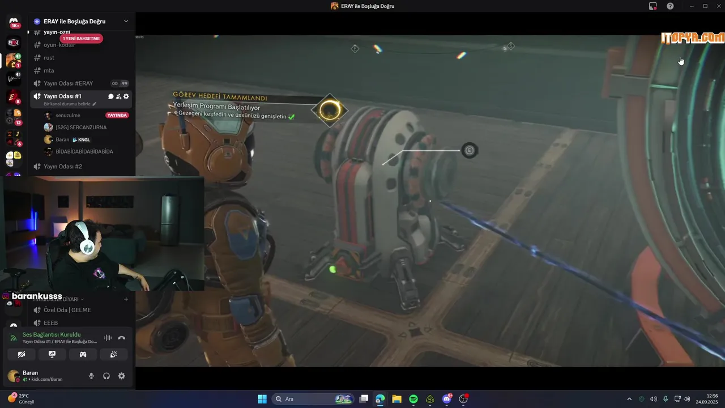Open Discord help icon in title bar
This screenshot has width=725, height=408.
670,6
